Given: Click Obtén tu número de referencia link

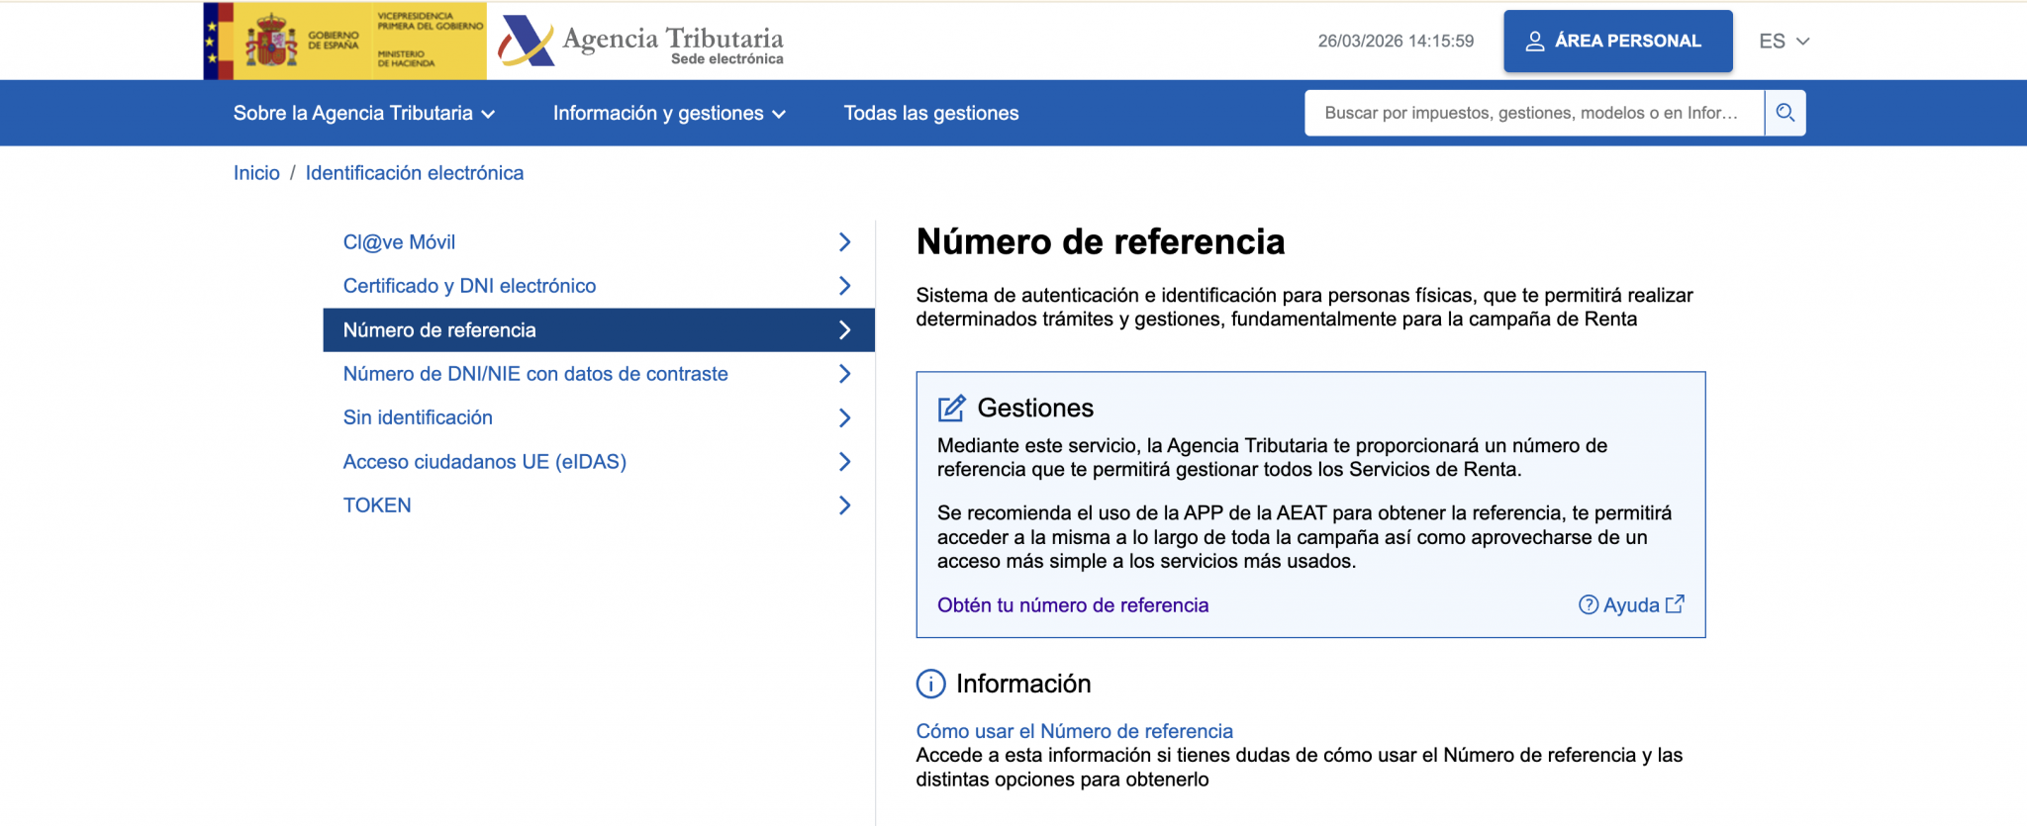Looking at the screenshot, I should click(x=1073, y=605).
